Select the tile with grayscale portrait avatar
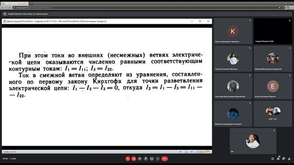The height and width of the screenshot is (165, 294). (x=233, y=86)
